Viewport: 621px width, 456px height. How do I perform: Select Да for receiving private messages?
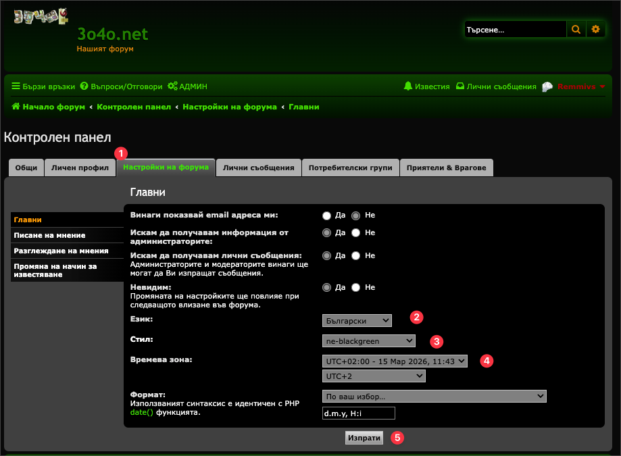(326, 256)
